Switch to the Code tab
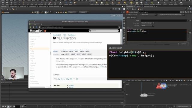The image size is (192, 108). pyautogui.click(x=128, y=18)
